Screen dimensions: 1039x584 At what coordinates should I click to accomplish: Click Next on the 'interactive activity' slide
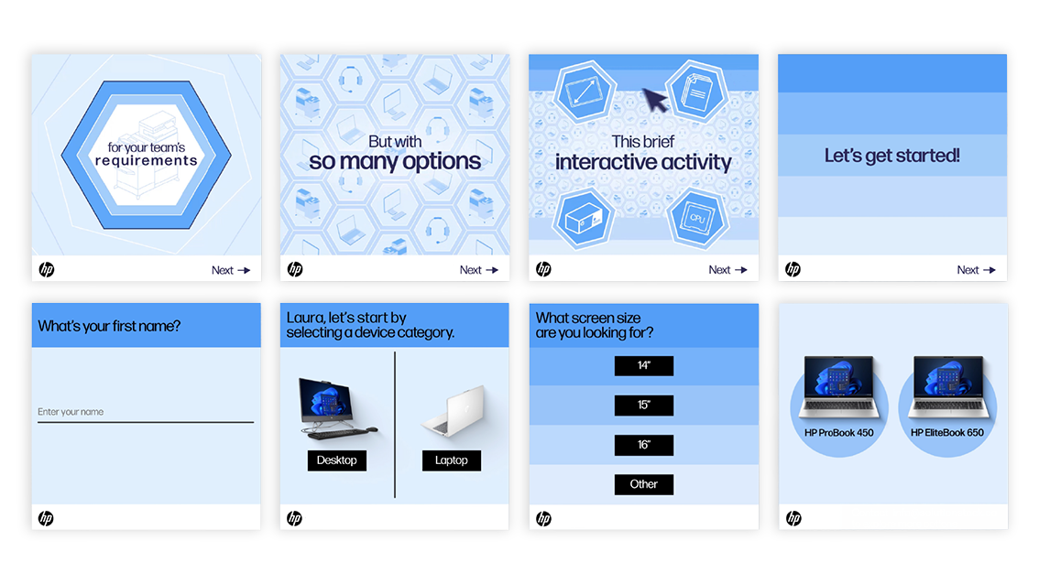[727, 270]
